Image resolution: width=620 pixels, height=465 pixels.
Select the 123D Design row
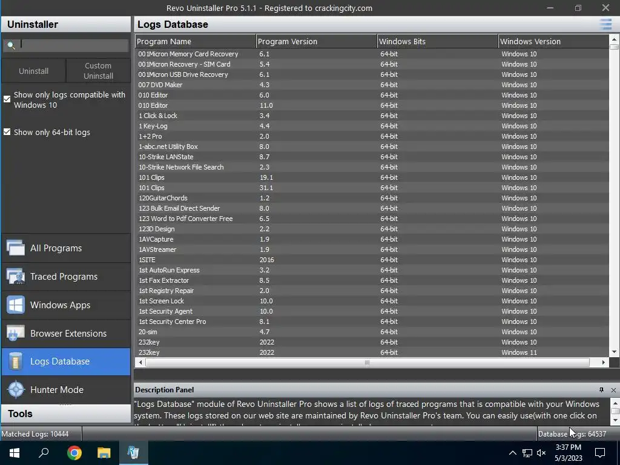(372, 228)
